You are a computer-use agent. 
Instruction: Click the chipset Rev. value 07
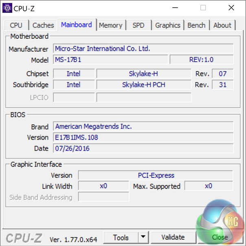click(223, 73)
